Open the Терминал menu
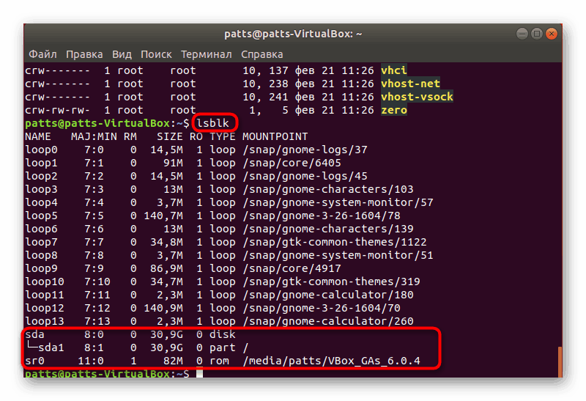This screenshot has height=401, width=586. [x=207, y=54]
